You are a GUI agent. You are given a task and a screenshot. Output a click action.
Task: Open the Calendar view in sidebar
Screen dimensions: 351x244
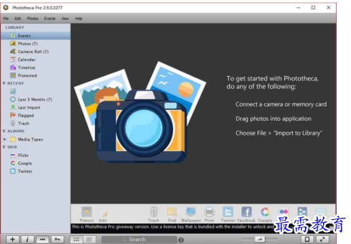coord(36,60)
